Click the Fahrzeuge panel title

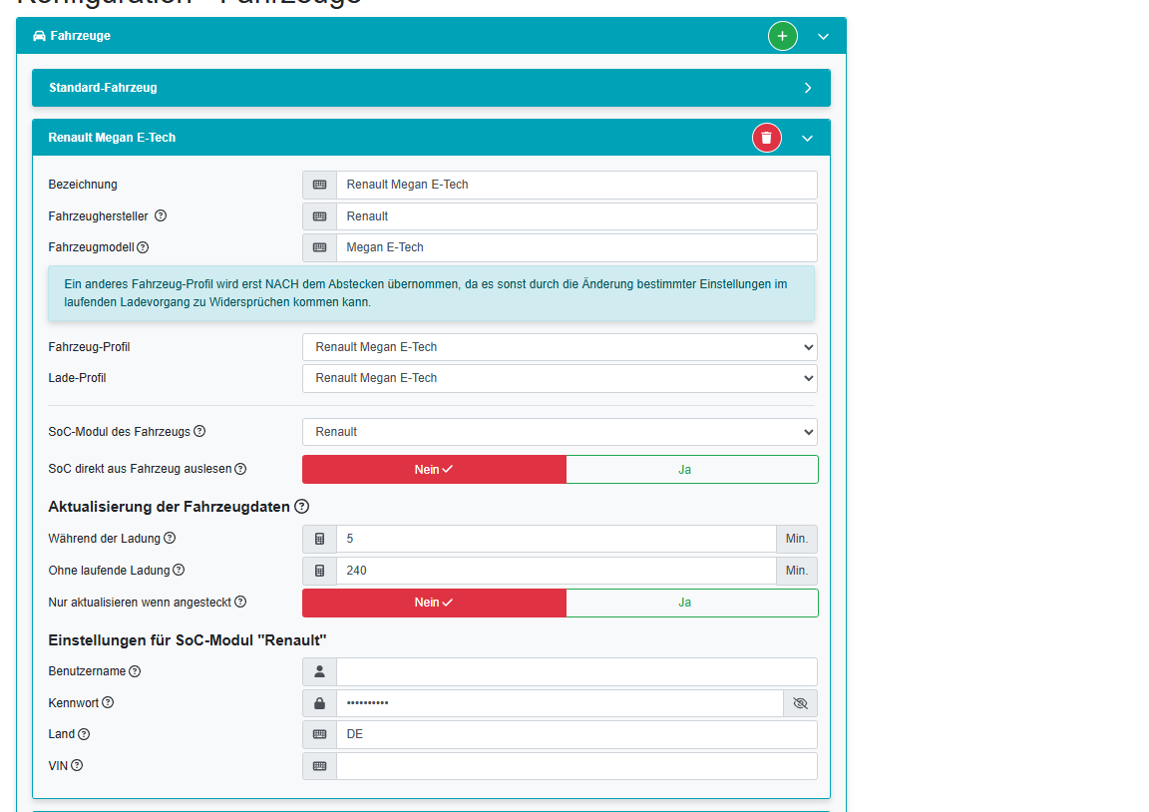(x=81, y=36)
